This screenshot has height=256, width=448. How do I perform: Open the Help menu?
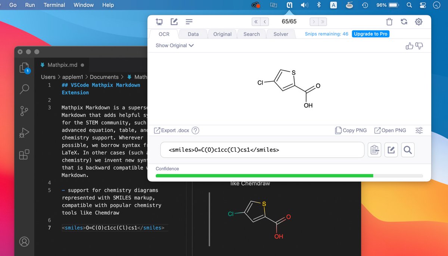[108, 5]
